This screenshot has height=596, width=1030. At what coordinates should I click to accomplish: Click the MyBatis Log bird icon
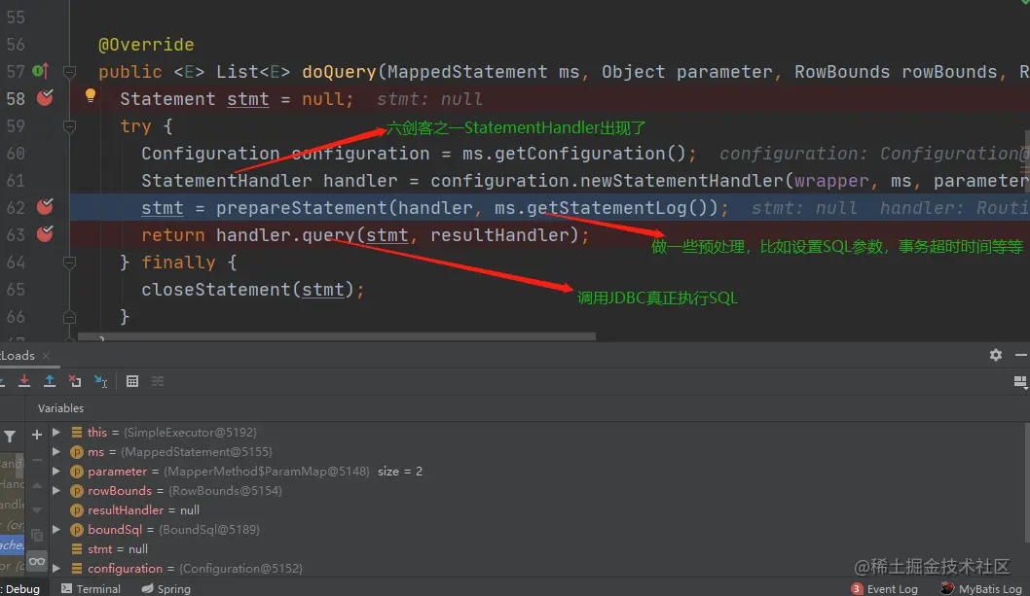point(946,588)
